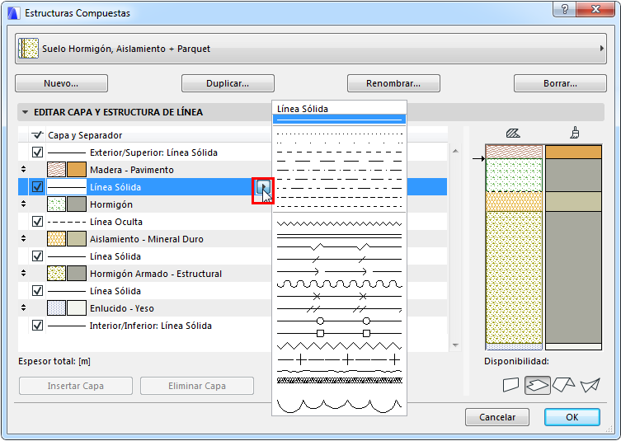This screenshot has height=441, width=621.
Task: Click the Insertar Capa button
Action: [76, 386]
